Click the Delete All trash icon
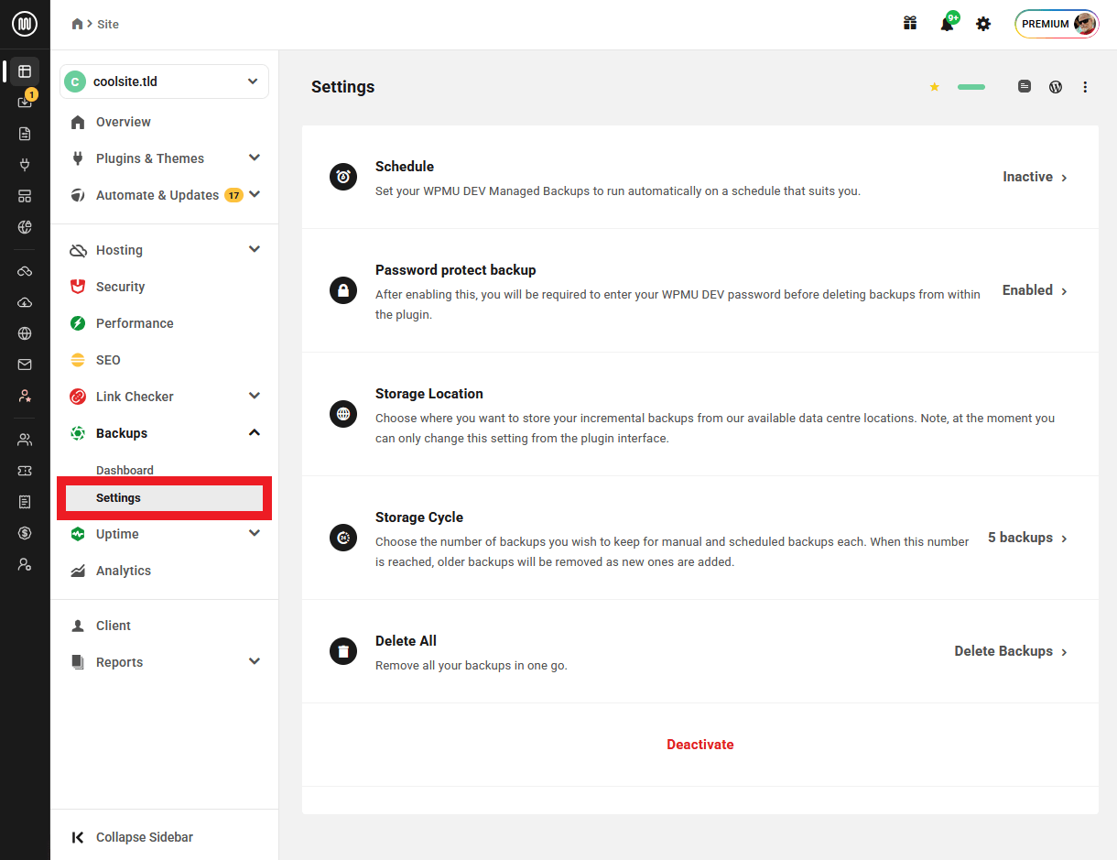 point(343,651)
